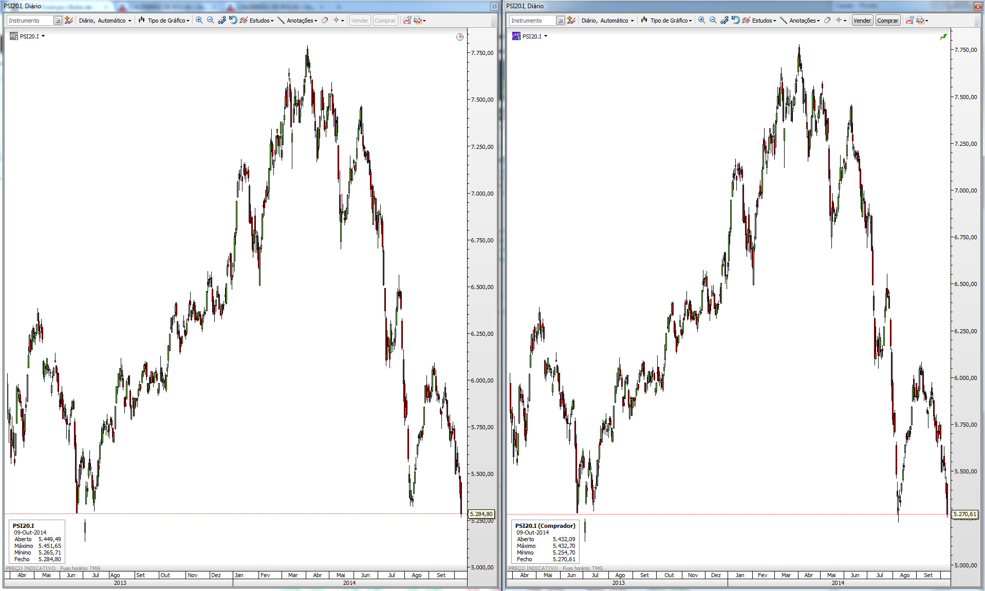
Task: Click the undo arrow icon in right window
Action: point(735,21)
